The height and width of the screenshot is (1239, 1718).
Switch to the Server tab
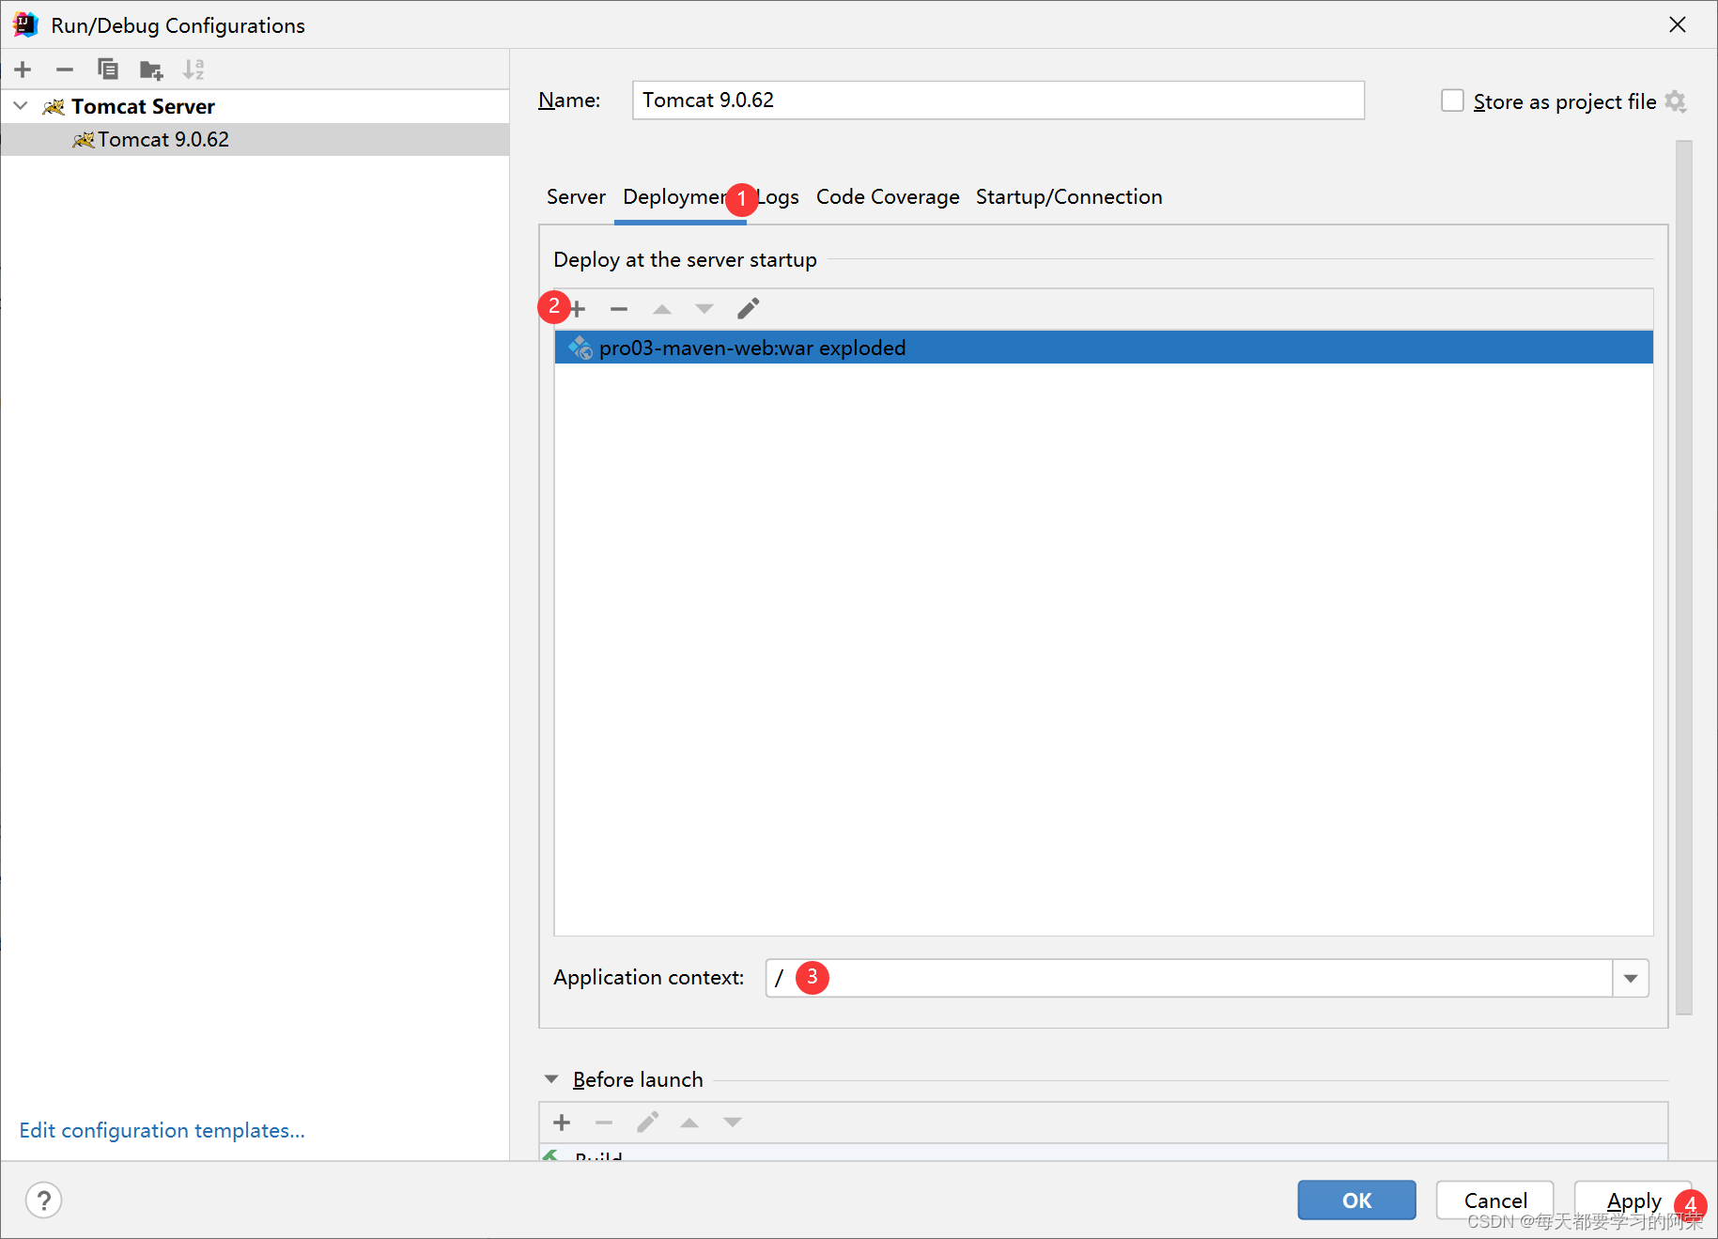point(576,197)
